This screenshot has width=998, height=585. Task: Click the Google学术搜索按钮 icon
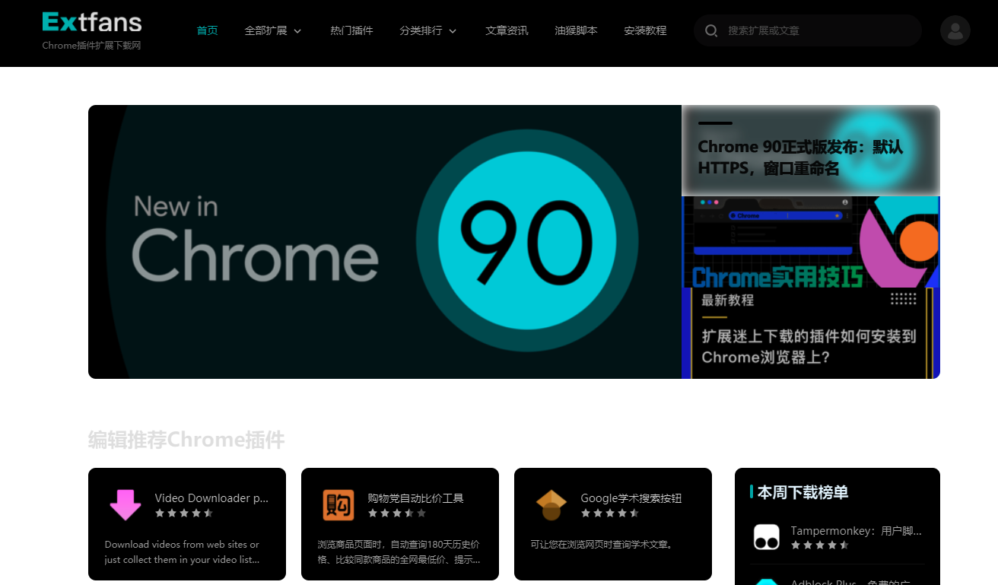(x=551, y=504)
